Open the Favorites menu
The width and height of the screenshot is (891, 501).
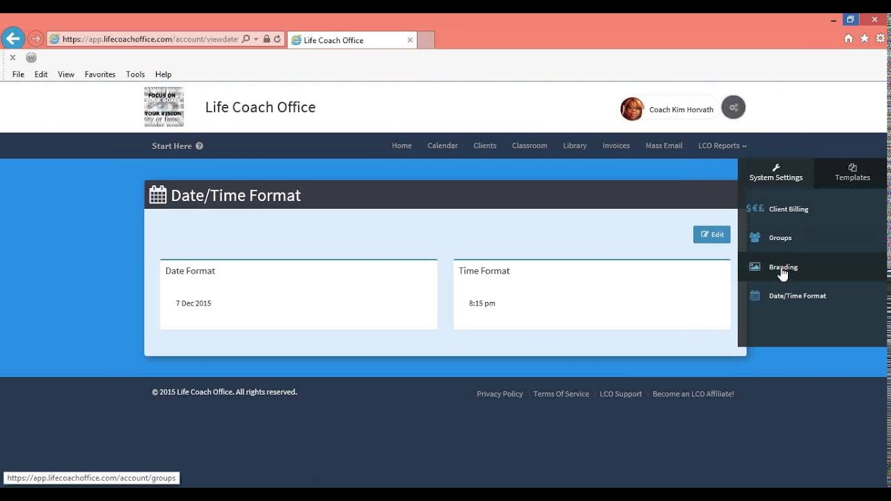tap(100, 74)
